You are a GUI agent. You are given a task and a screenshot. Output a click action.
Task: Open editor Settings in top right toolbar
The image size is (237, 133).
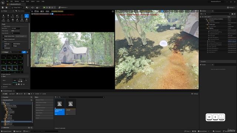(x=231, y=7)
